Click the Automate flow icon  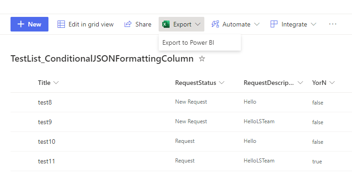215,24
